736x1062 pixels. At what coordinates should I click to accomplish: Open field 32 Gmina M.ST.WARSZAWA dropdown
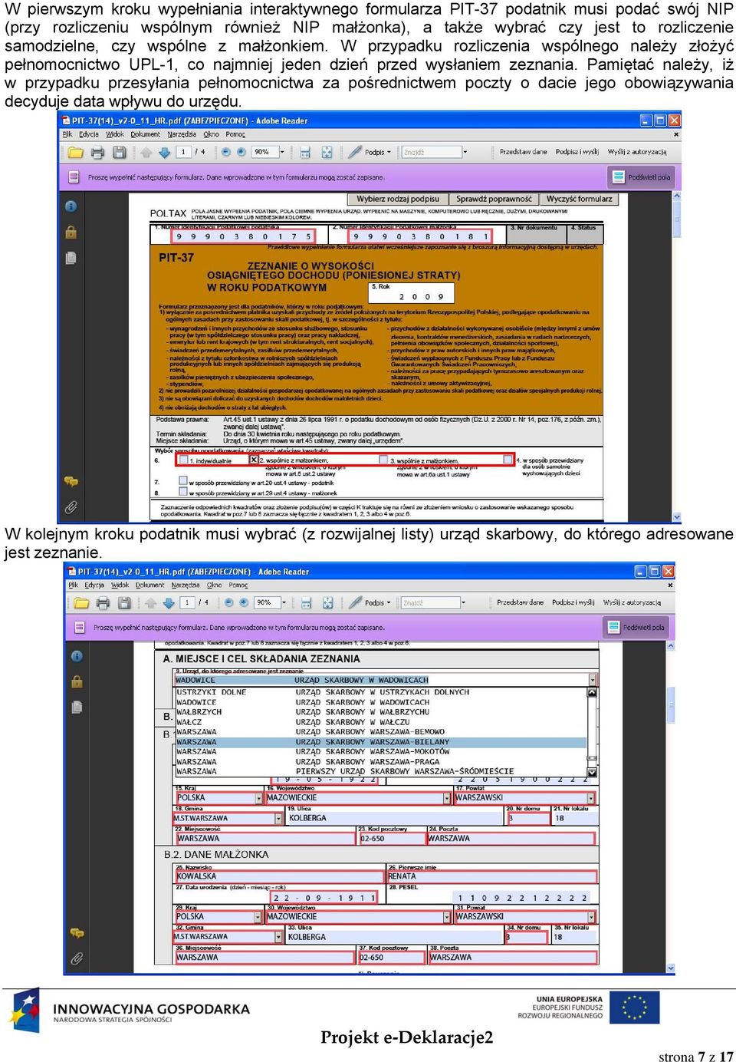pos(278,936)
